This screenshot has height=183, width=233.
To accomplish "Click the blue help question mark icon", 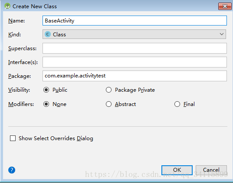I will tap(12, 170).
